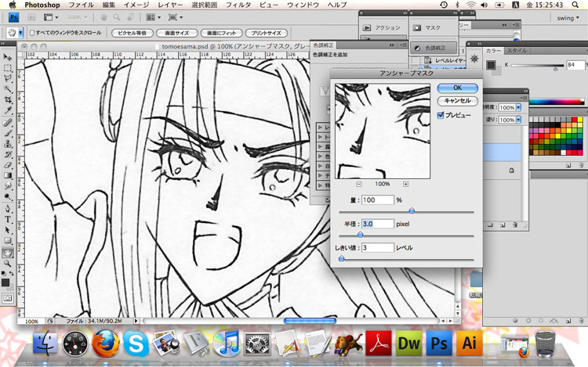Select the History Brush tool

[7, 154]
